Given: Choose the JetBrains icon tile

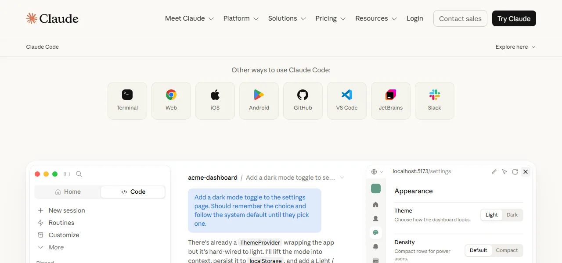Looking at the screenshot, I should (x=391, y=101).
